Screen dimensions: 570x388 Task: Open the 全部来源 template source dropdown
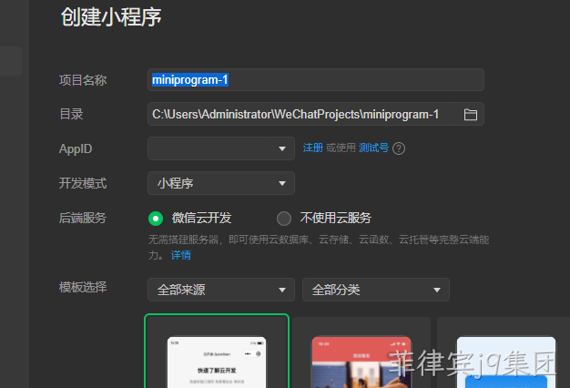[x=221, y=290]
